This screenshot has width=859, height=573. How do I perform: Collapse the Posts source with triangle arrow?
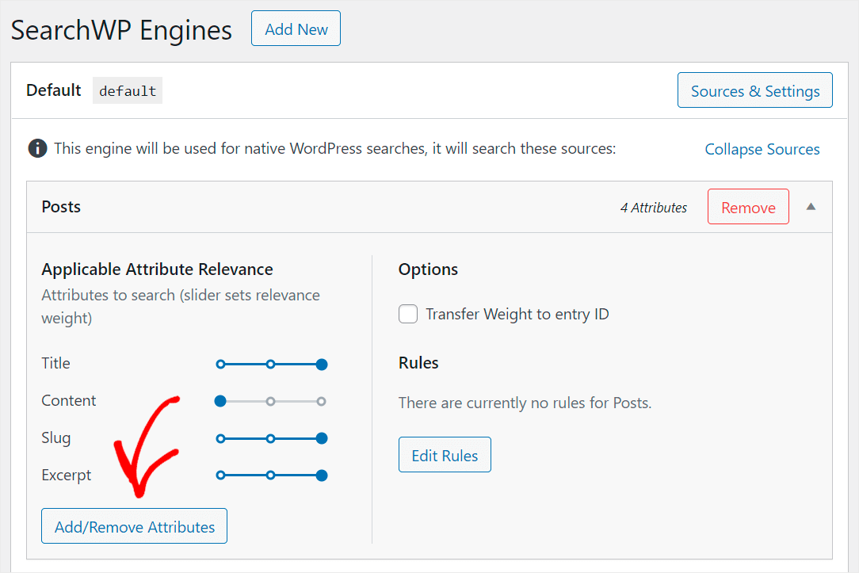click(x=811, y=207)
